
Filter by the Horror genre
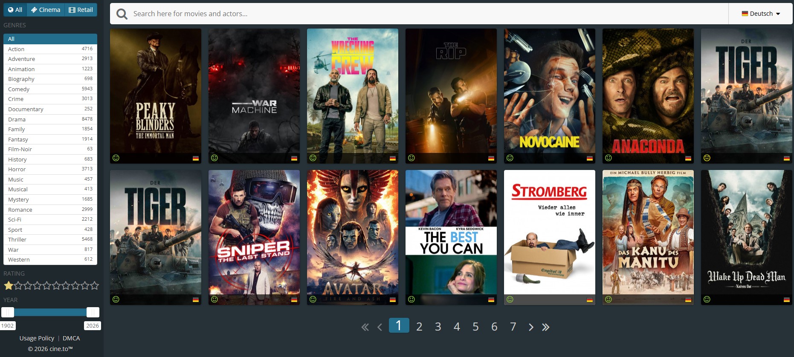(x=50, y=169)
